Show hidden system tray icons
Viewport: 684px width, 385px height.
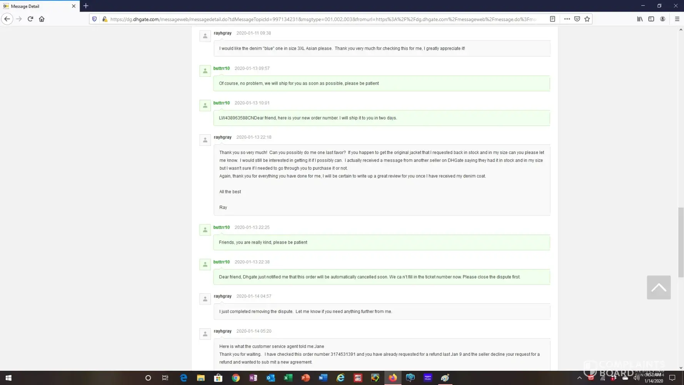579,378
